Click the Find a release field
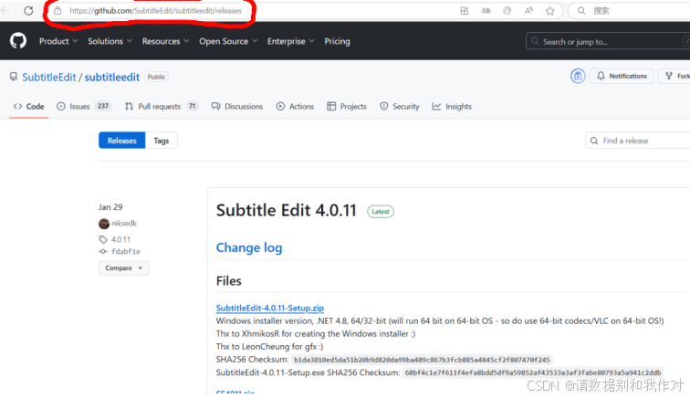Viewport: 690px width, 398px height. click(x=638, y=141)
